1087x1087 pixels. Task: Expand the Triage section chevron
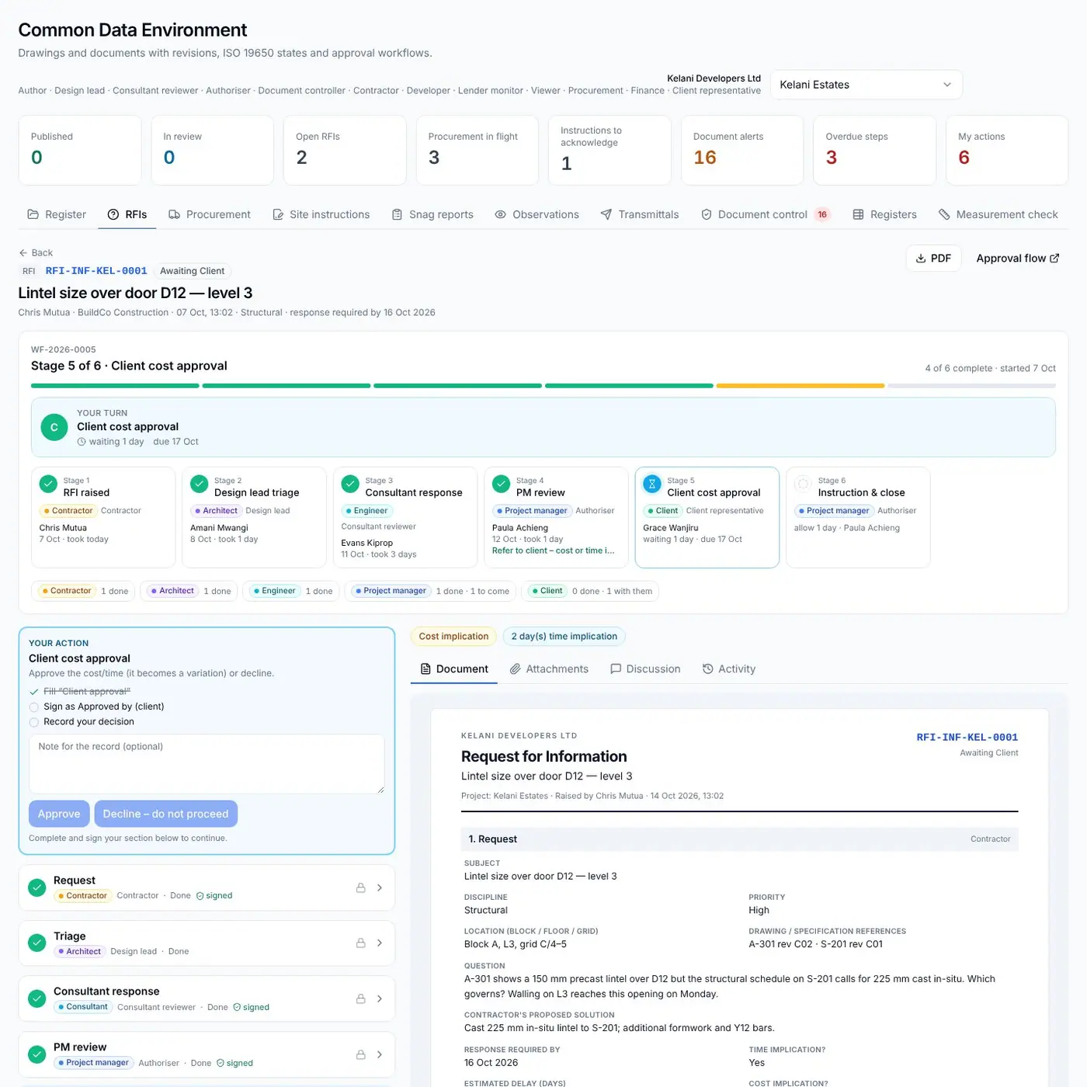click(380, 943)
